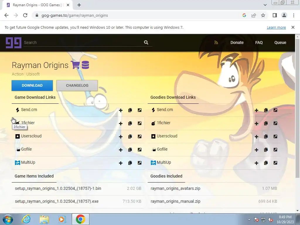Launch Internet Explorer from taskbar

[x=26, y=219]
